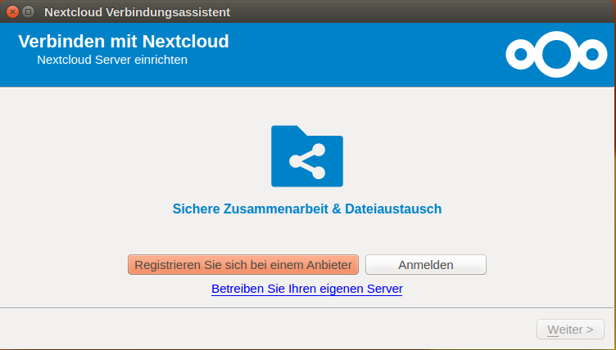Click the 'Verbinden mit Nextcloud' heading

[x=124, y=41]
